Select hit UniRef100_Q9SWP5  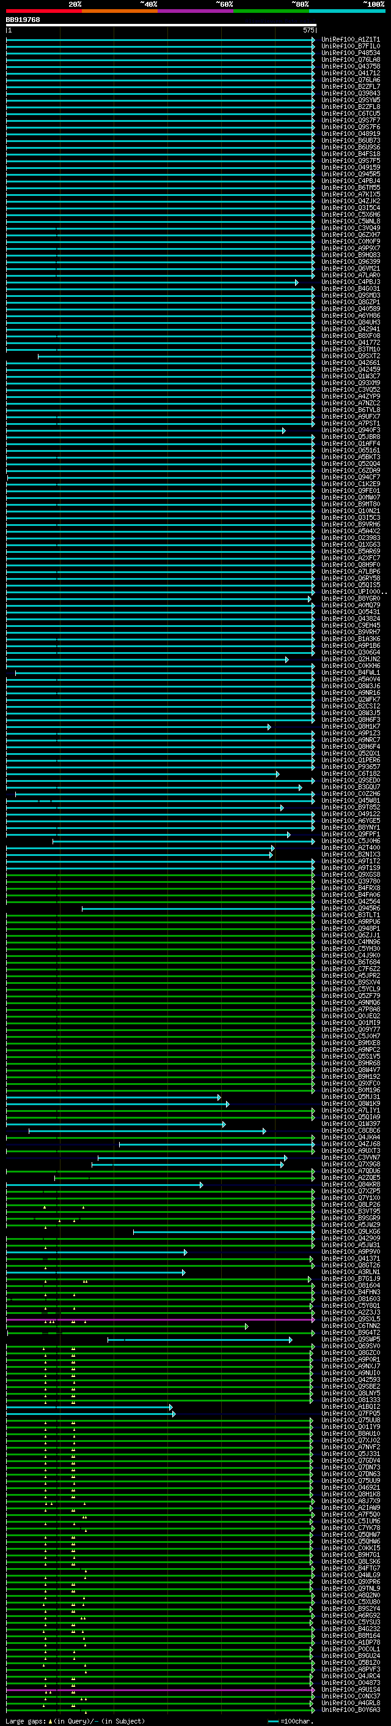coord(350,1338)
